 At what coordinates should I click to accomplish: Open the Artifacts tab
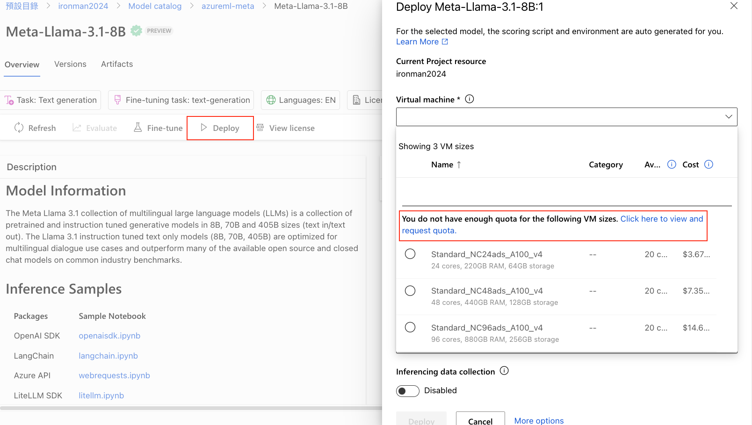point(117,64)
